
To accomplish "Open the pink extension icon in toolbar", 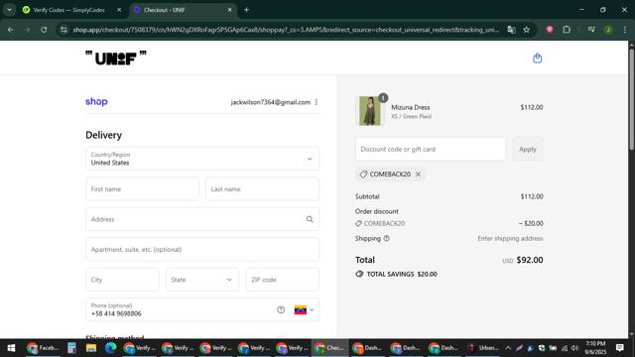I will click(x=550, y=30).
